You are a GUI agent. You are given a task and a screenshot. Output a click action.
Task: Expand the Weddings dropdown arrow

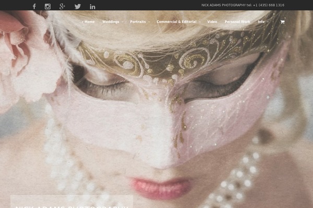123,22
